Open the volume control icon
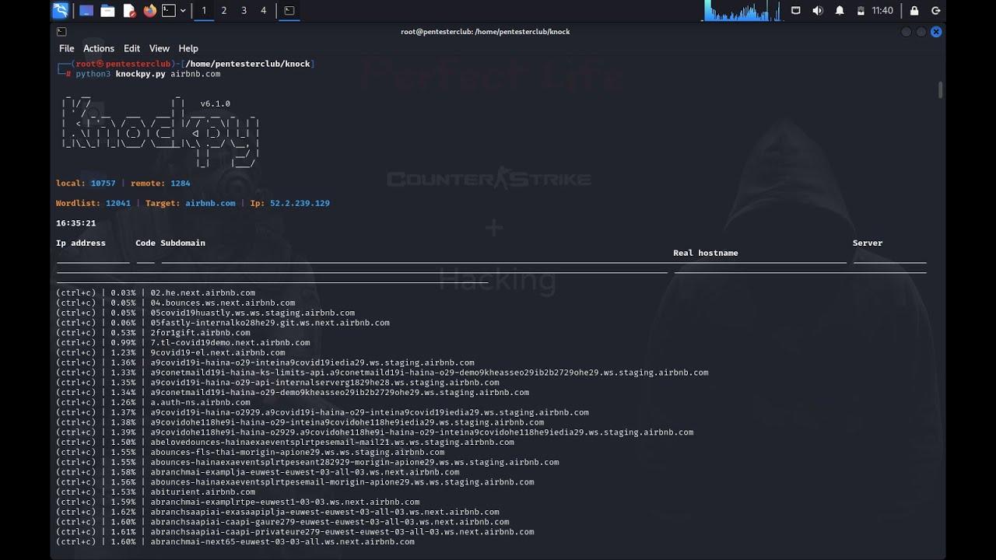This screenshot has width=996, height=560. (x=817, y=11)
